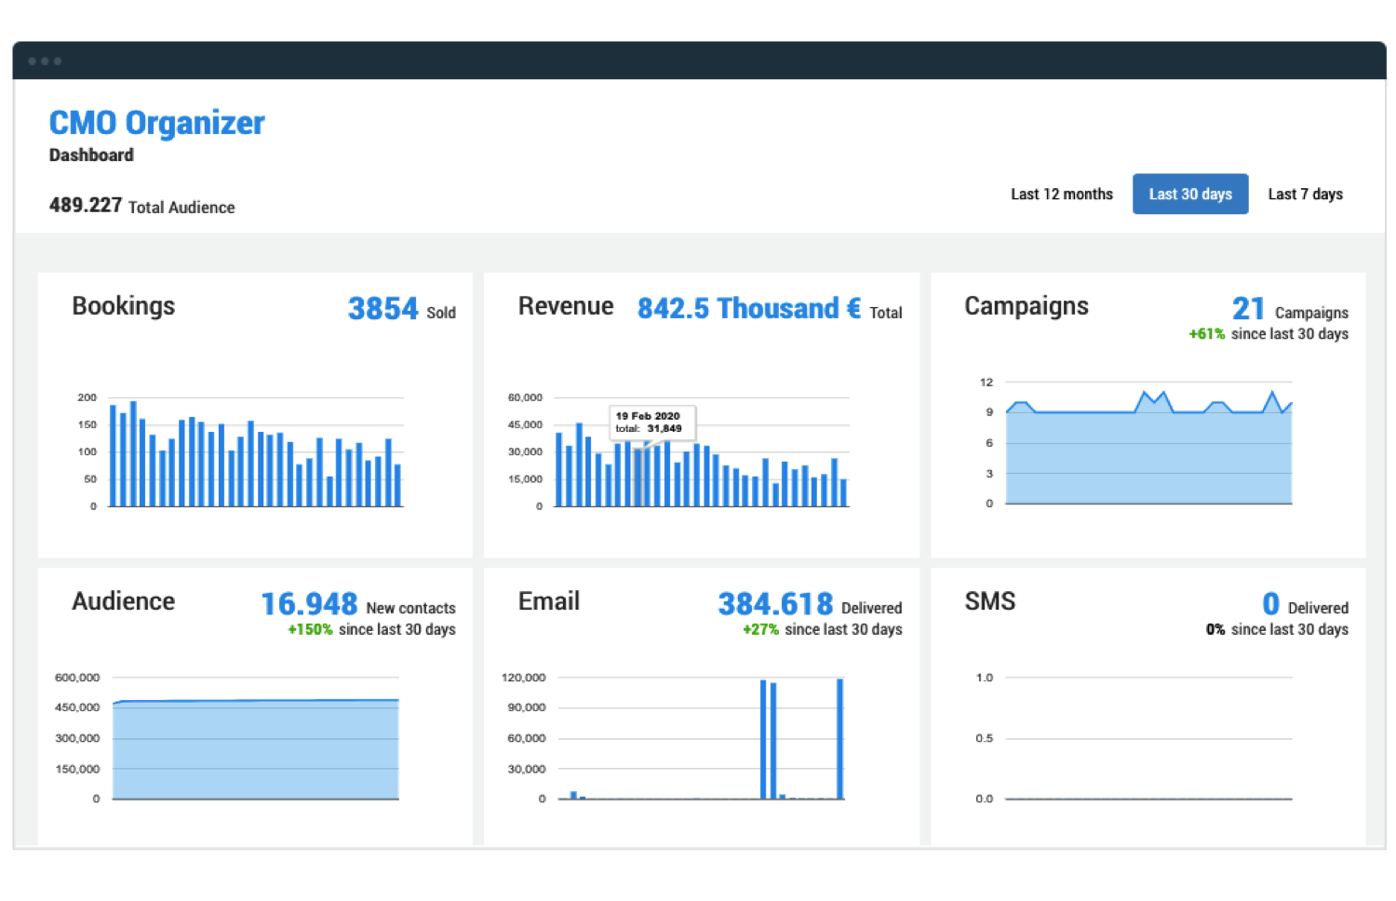Screen dimensions: 1396x901
Task: Open the Bookings card heading
Action: coord(124,306)
